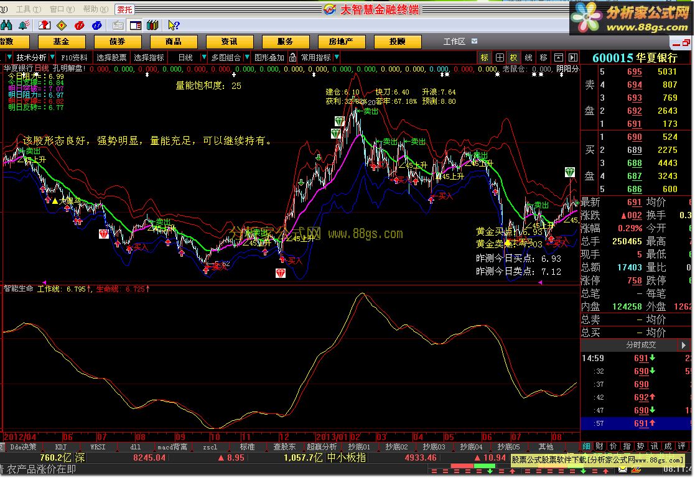Screen dimensions: 695x478
Task: Click the 房地产 real estate button
Action: click(342, 42)
